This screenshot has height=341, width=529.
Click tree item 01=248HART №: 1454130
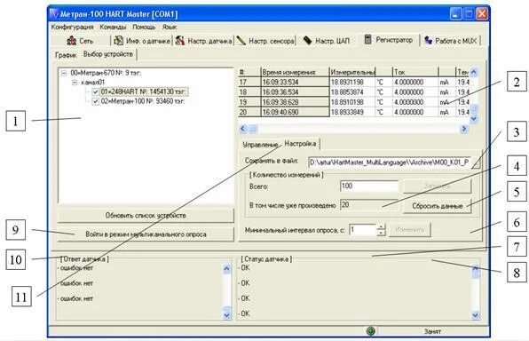(x=145, y=91)
